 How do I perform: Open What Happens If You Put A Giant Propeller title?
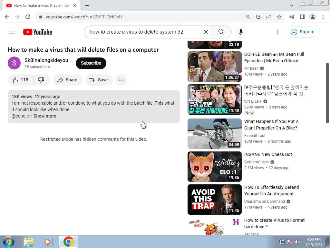[271, 125]
